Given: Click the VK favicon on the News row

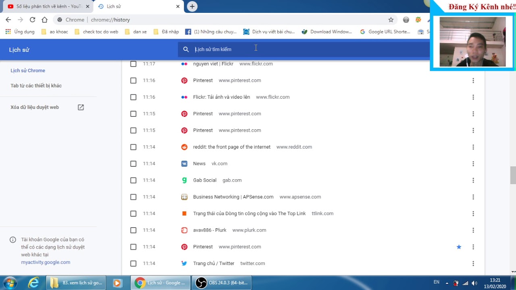Looking at the screenshot, I should tap(184, 164).
